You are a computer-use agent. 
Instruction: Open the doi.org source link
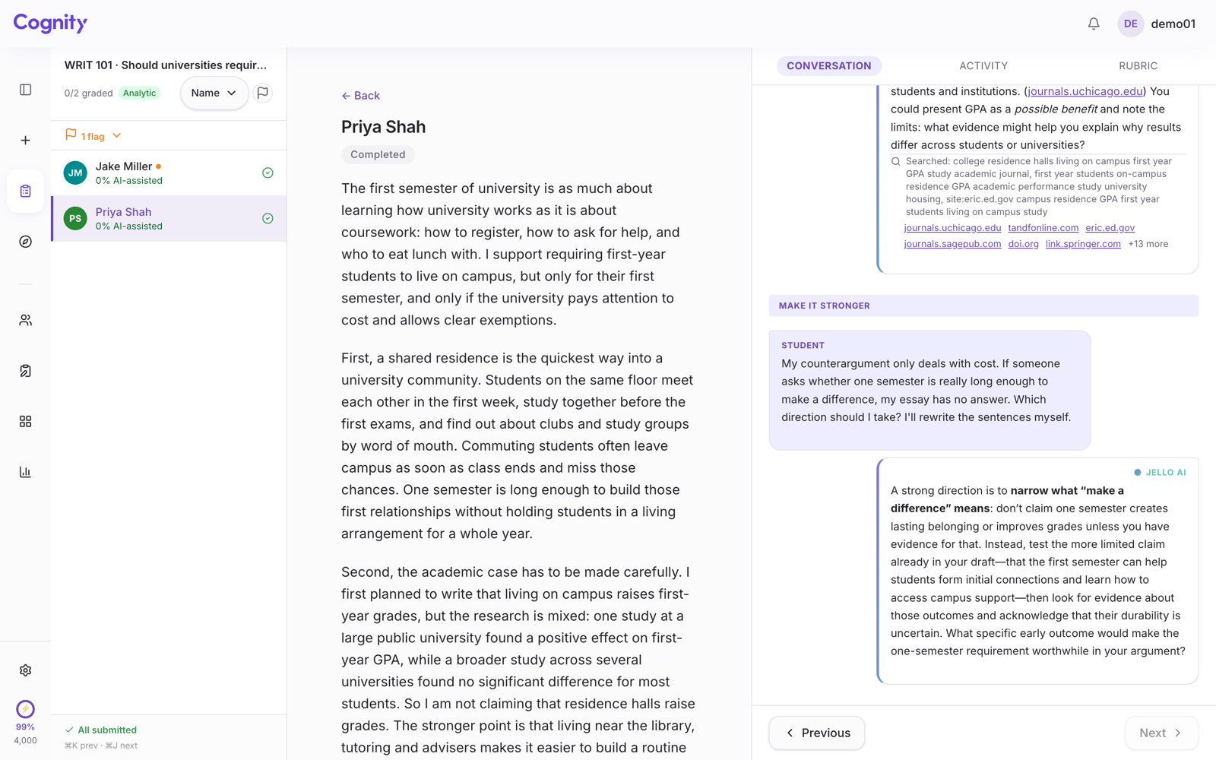pyautogui.click(x=1023, y=244)
